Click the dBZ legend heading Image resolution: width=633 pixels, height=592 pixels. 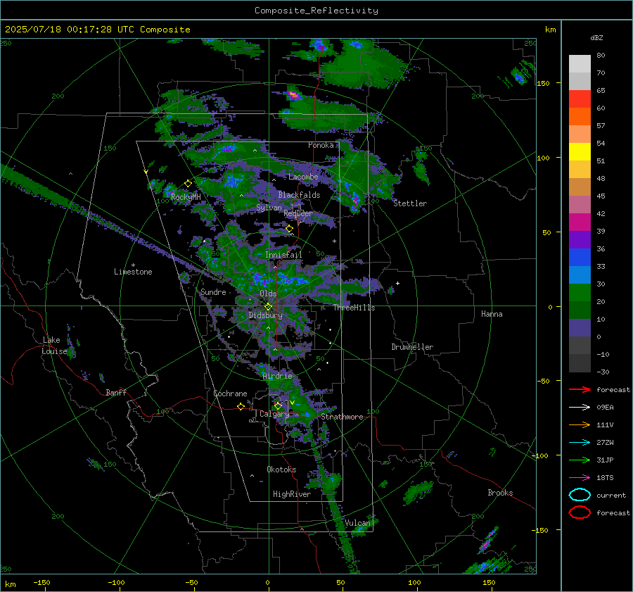pos(596,37)
